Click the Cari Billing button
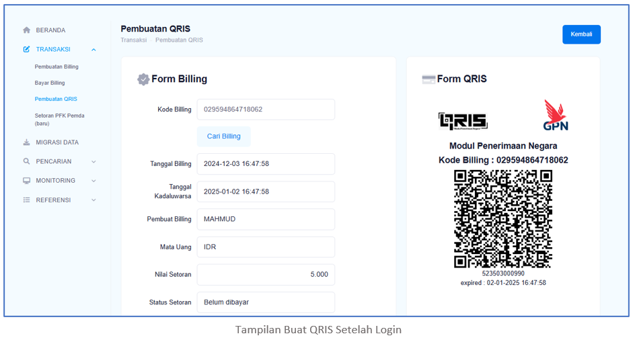 pyautogui.click(x=223, y=136)
